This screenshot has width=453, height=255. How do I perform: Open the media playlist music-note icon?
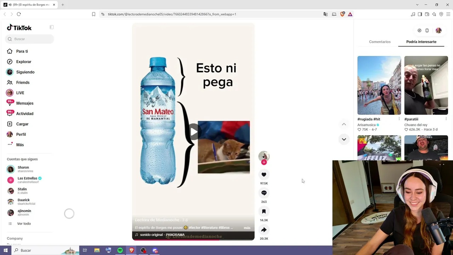point(413,14)
